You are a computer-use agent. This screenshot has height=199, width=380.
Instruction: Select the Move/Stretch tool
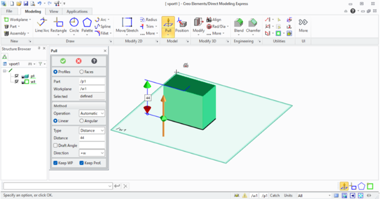pos(127,26)
